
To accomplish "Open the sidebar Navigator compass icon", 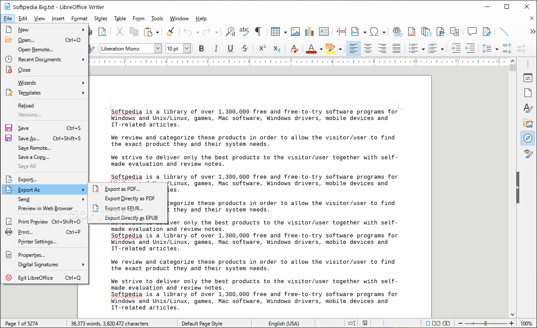I will point(527,138).
